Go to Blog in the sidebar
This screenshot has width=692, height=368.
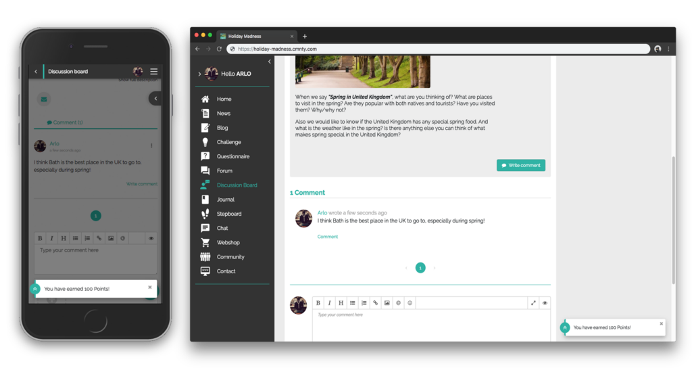(x=222, y=128)
